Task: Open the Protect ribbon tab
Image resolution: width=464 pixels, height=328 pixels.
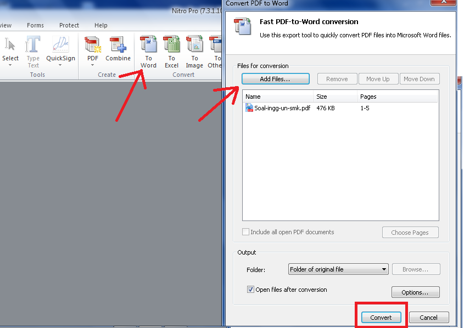Action: [x=69, y=25]
